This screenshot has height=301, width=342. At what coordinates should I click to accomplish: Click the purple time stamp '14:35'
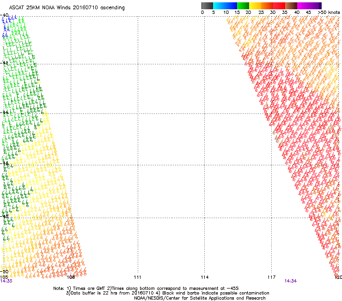[x=6, y=281]
